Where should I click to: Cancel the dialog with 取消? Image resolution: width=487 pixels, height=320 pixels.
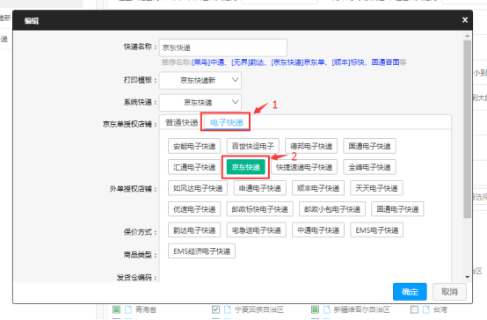click(x=449, y=292)
